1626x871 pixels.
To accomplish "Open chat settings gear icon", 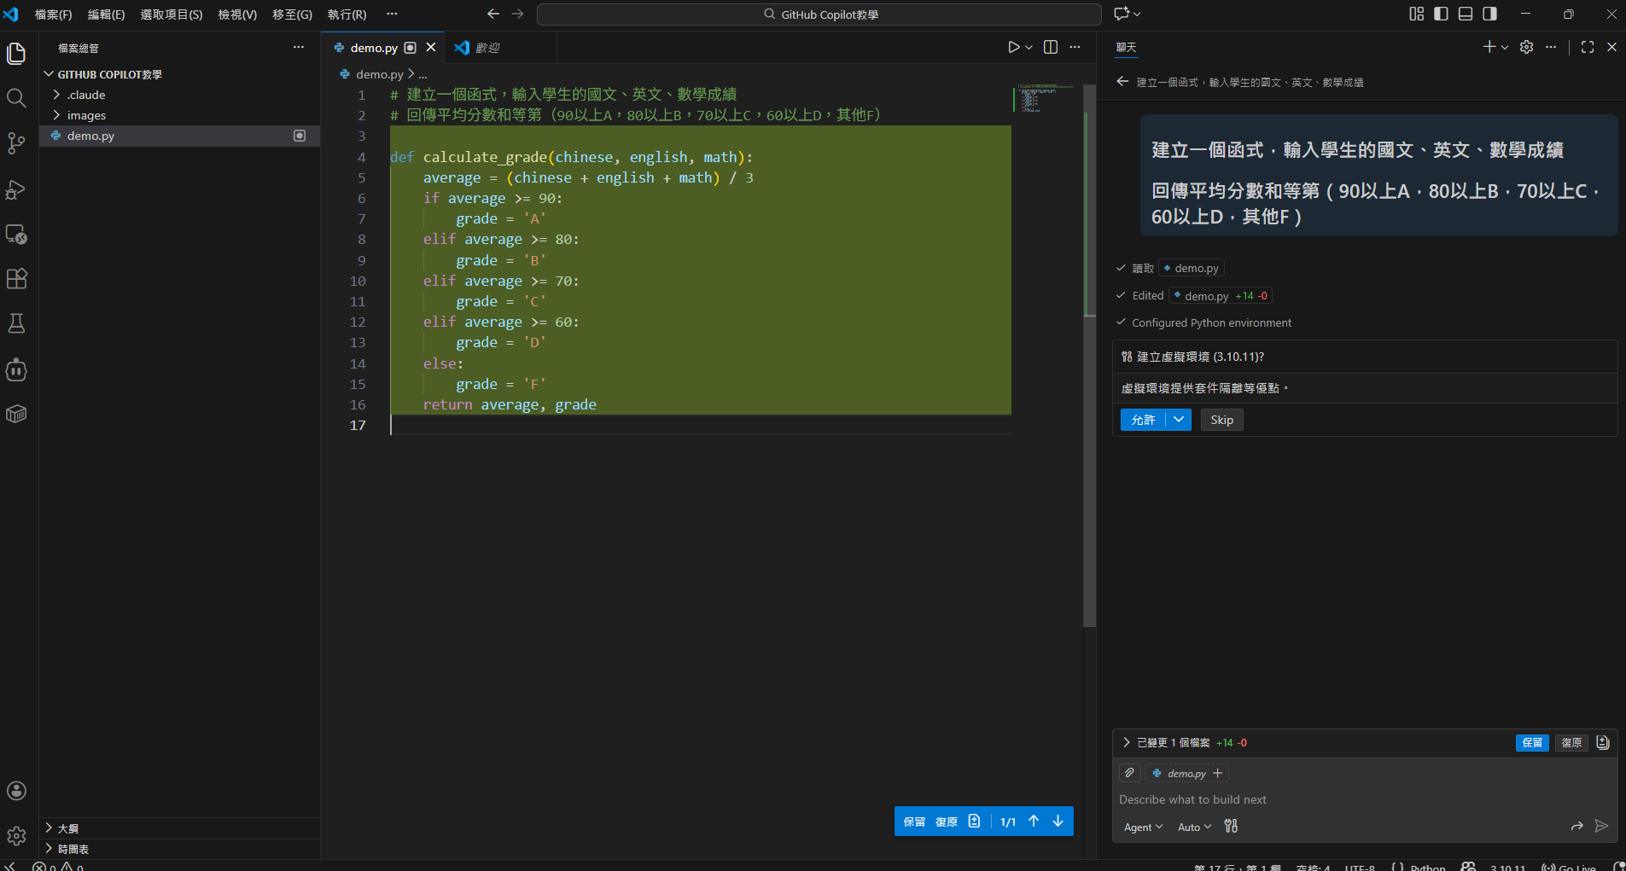I will 1526,48.
